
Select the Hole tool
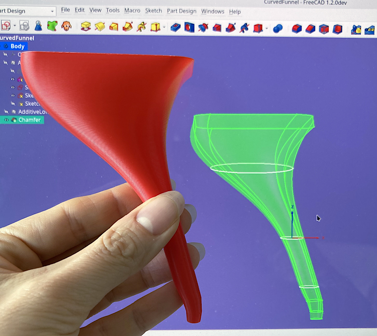tap(189, 28)
